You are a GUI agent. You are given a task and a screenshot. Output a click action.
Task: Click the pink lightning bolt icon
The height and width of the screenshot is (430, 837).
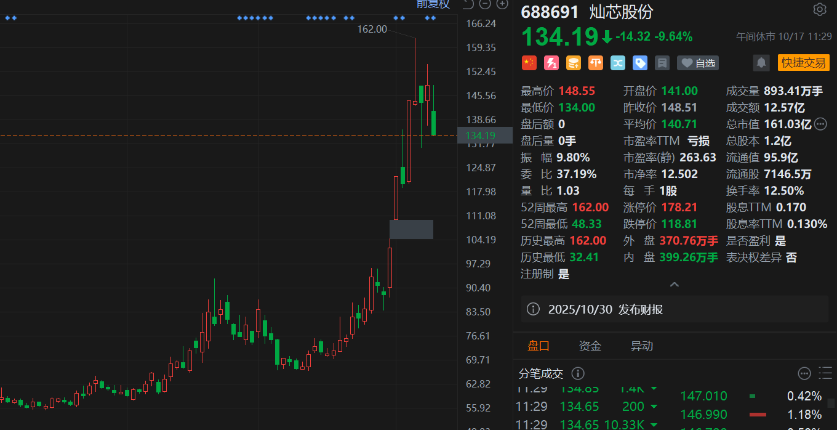(551, 63)
